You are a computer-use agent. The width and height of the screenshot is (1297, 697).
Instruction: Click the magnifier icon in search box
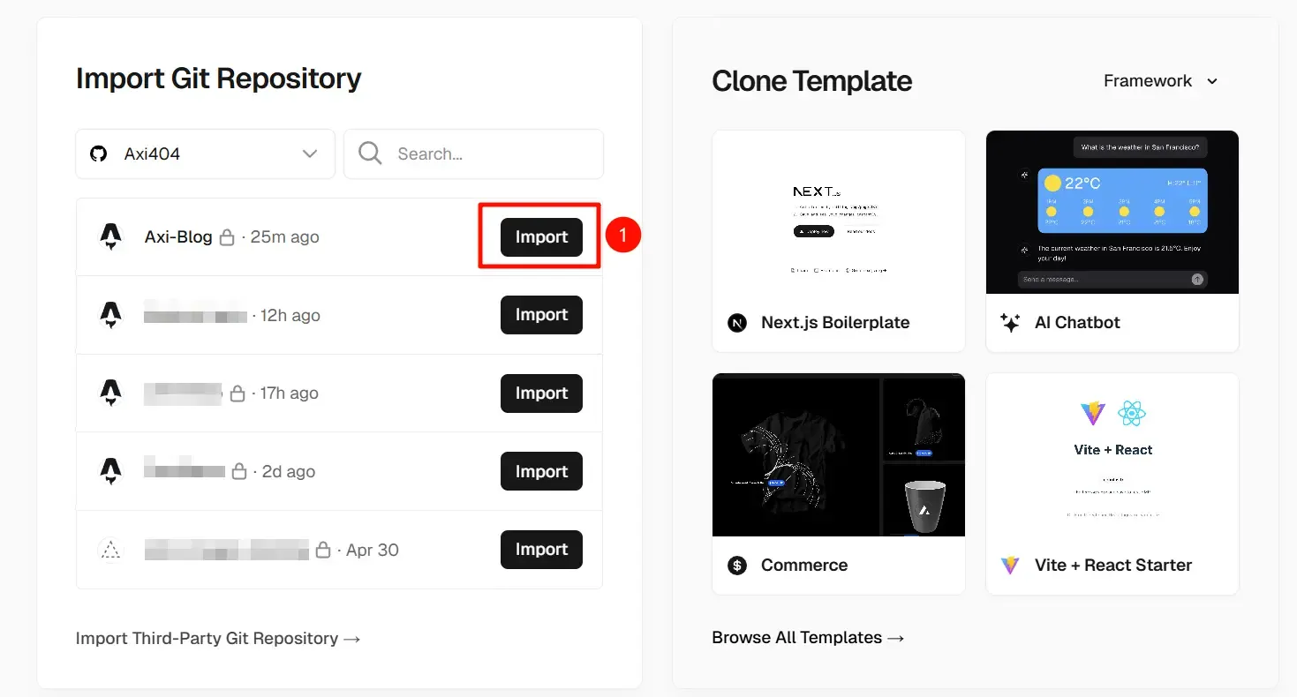(x=371, y=154)
